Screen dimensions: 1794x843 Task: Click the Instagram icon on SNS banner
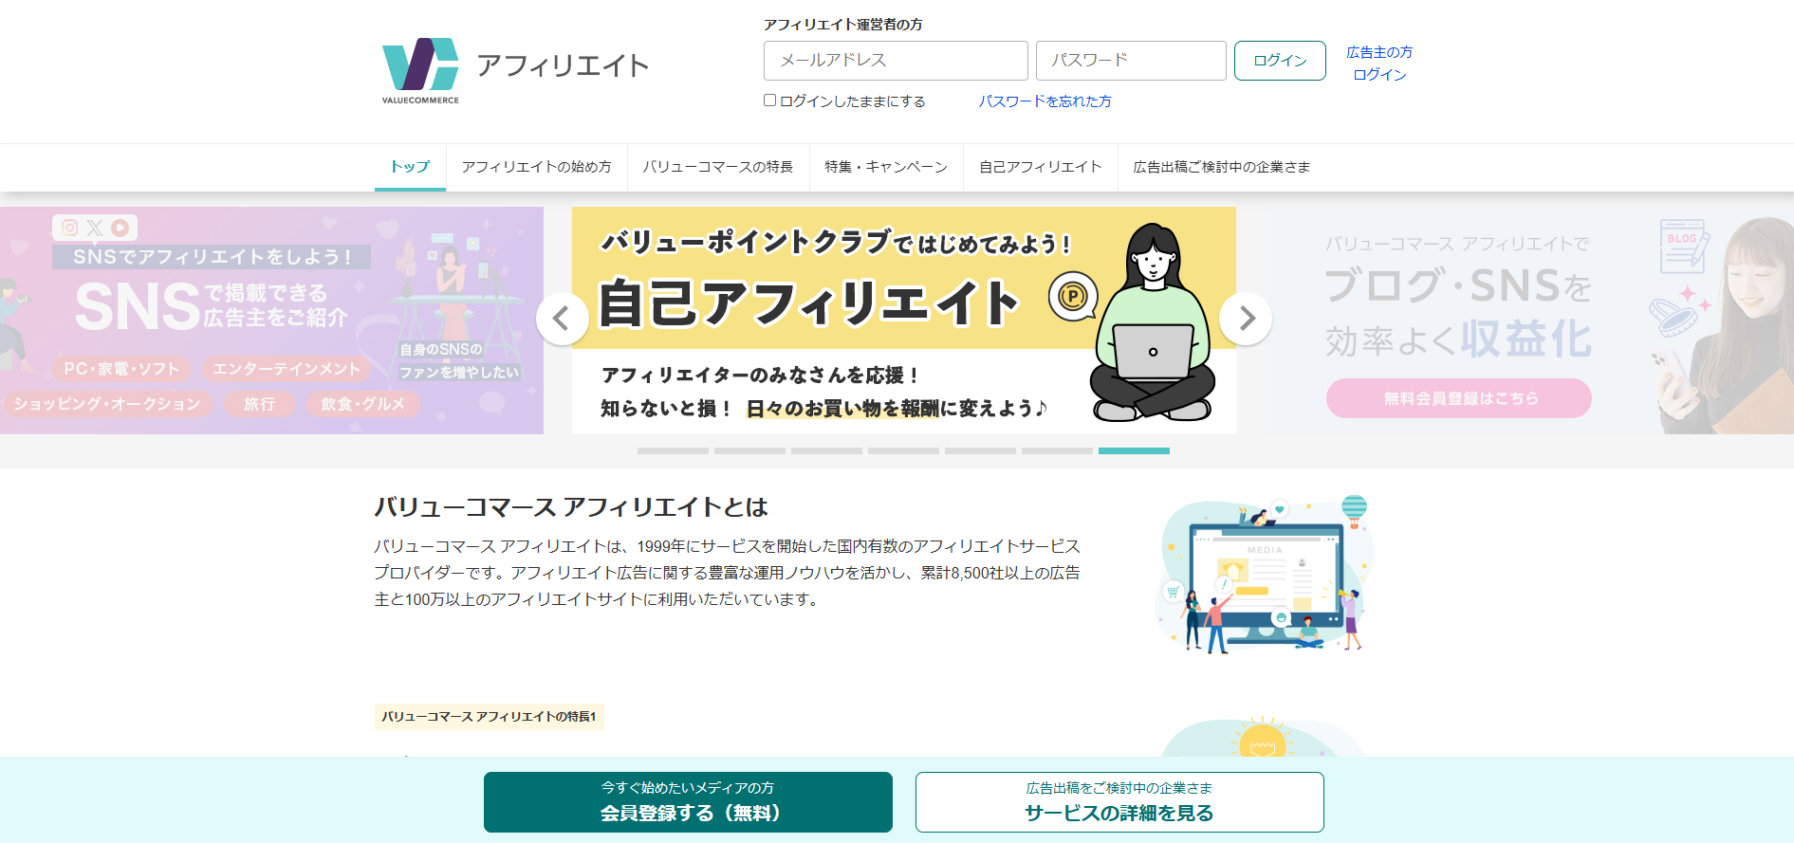(70, 228)
